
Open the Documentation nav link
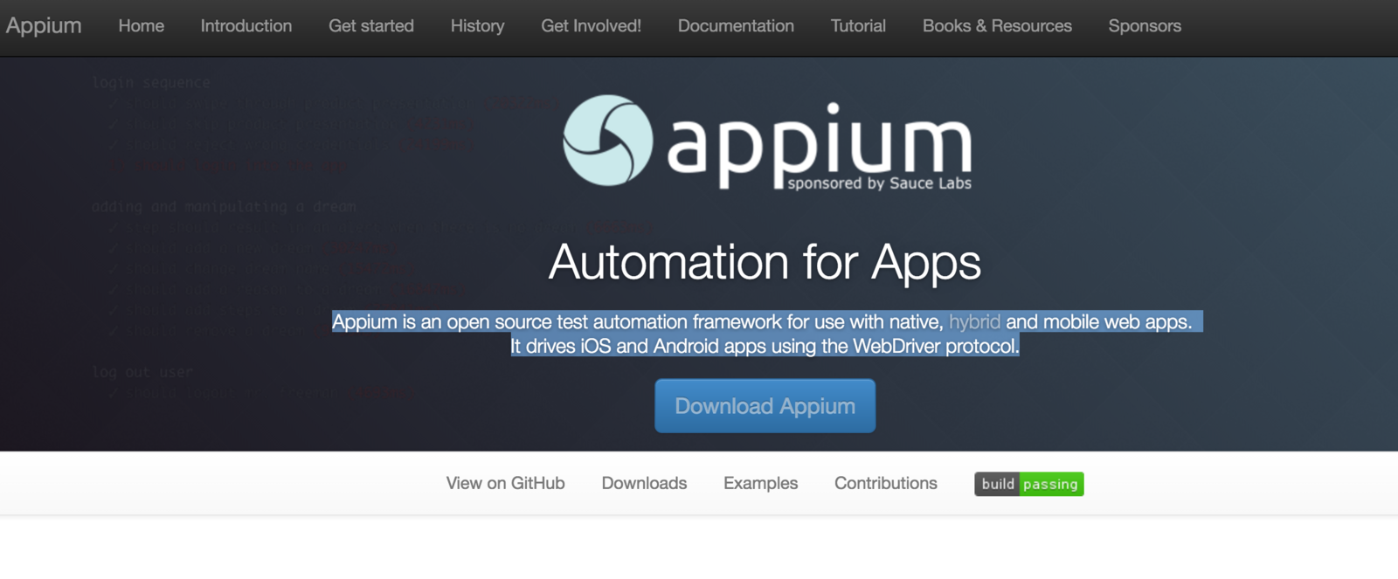[x=736, y=26]
